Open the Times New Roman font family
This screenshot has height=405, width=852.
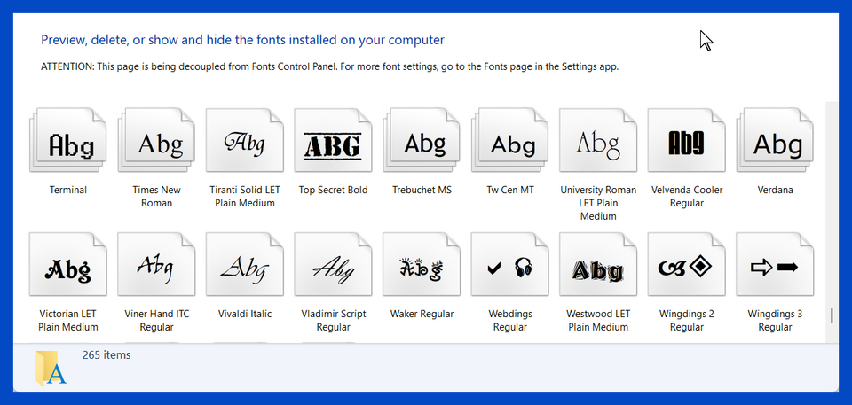[x=156, y=142]
